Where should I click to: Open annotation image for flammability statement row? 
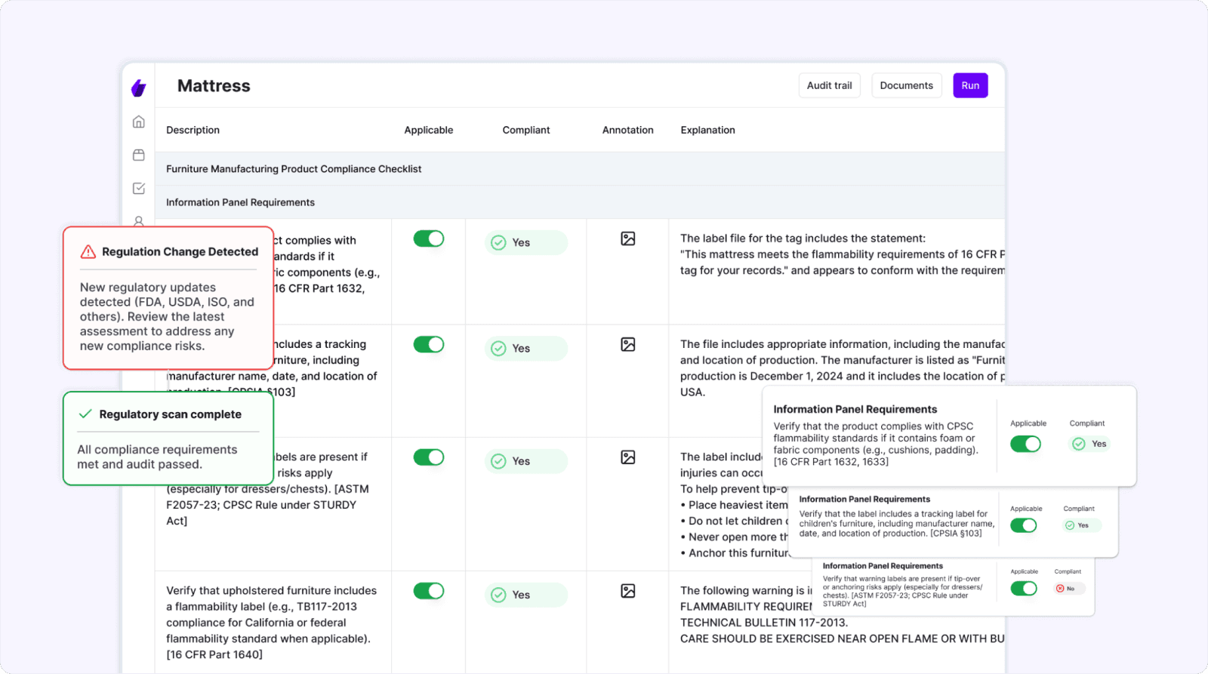pyautogui.click(x=628, y=239)
